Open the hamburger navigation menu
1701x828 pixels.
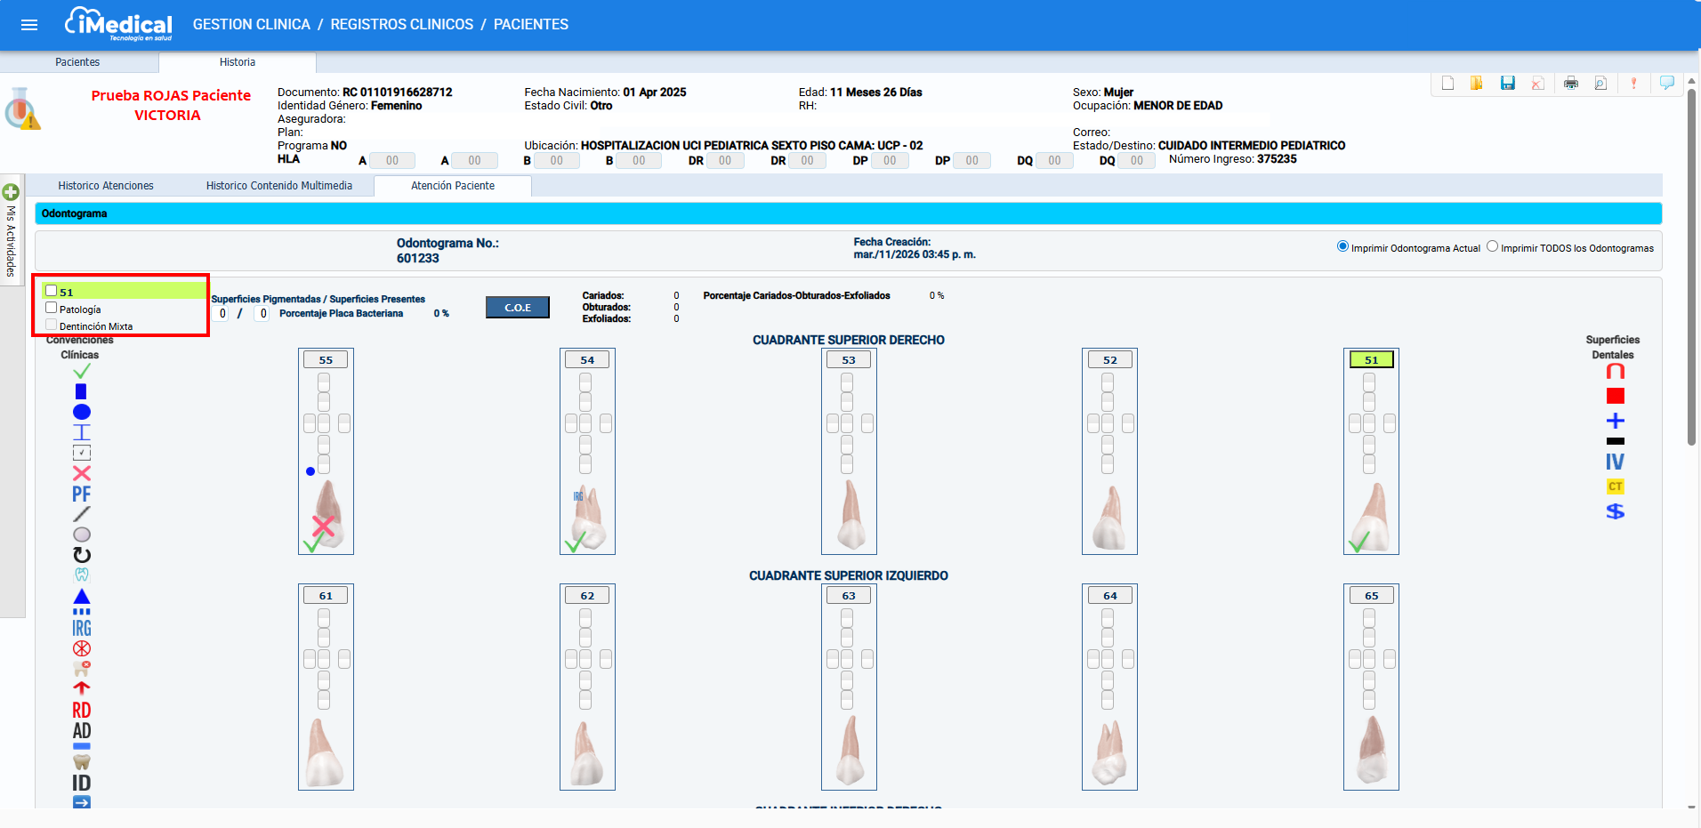tap(29, 25)
